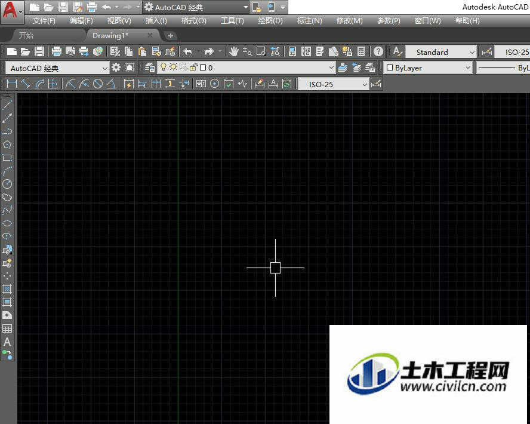The height and width of the screenshot is (424, 530).
Task: Toggle layer 0 on/off light bulb
Action: click(164, 67)
